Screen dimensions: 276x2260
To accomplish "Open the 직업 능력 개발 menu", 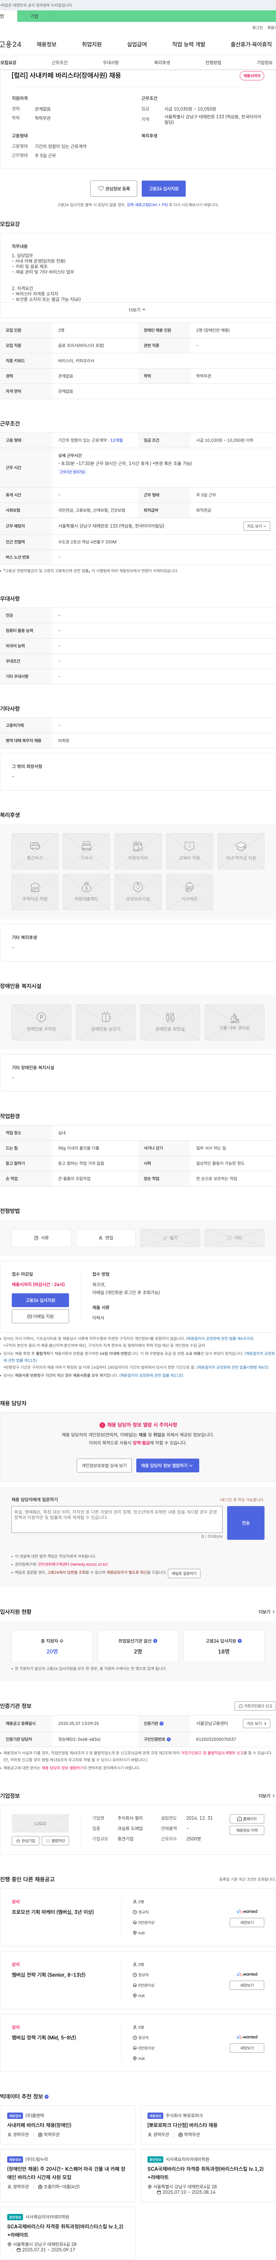I will [188, 44].
